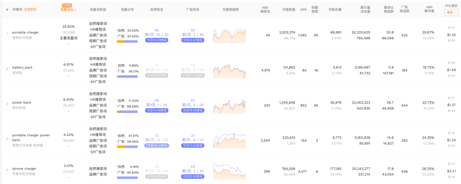Click the 标题密度 column header

[315, 10]
